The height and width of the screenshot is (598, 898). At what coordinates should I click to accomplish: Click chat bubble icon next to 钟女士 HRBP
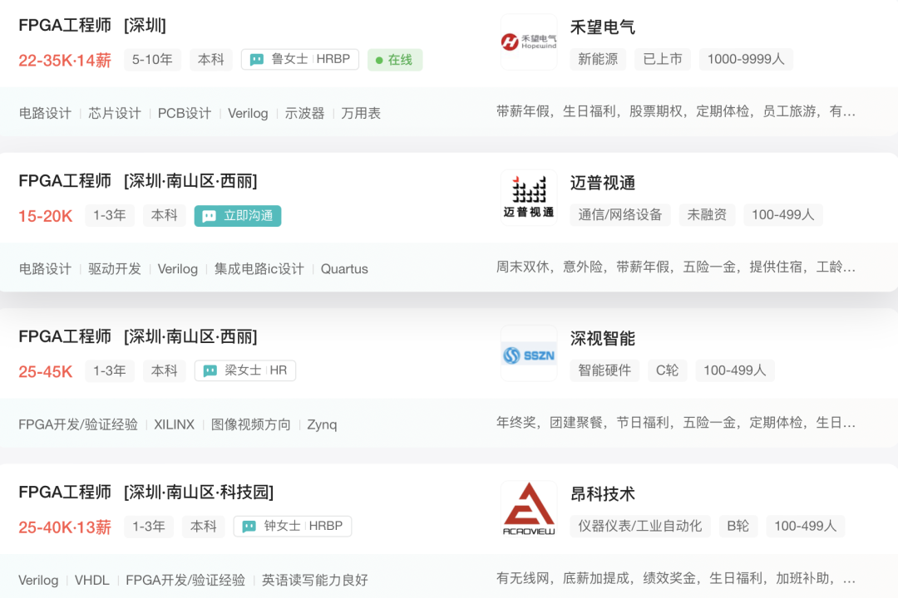pos(249,527)
